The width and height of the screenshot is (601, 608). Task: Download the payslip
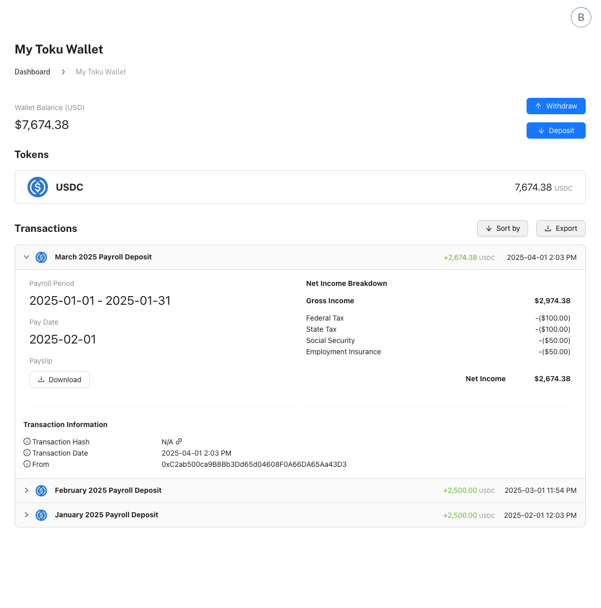click(x=60, y=380)
